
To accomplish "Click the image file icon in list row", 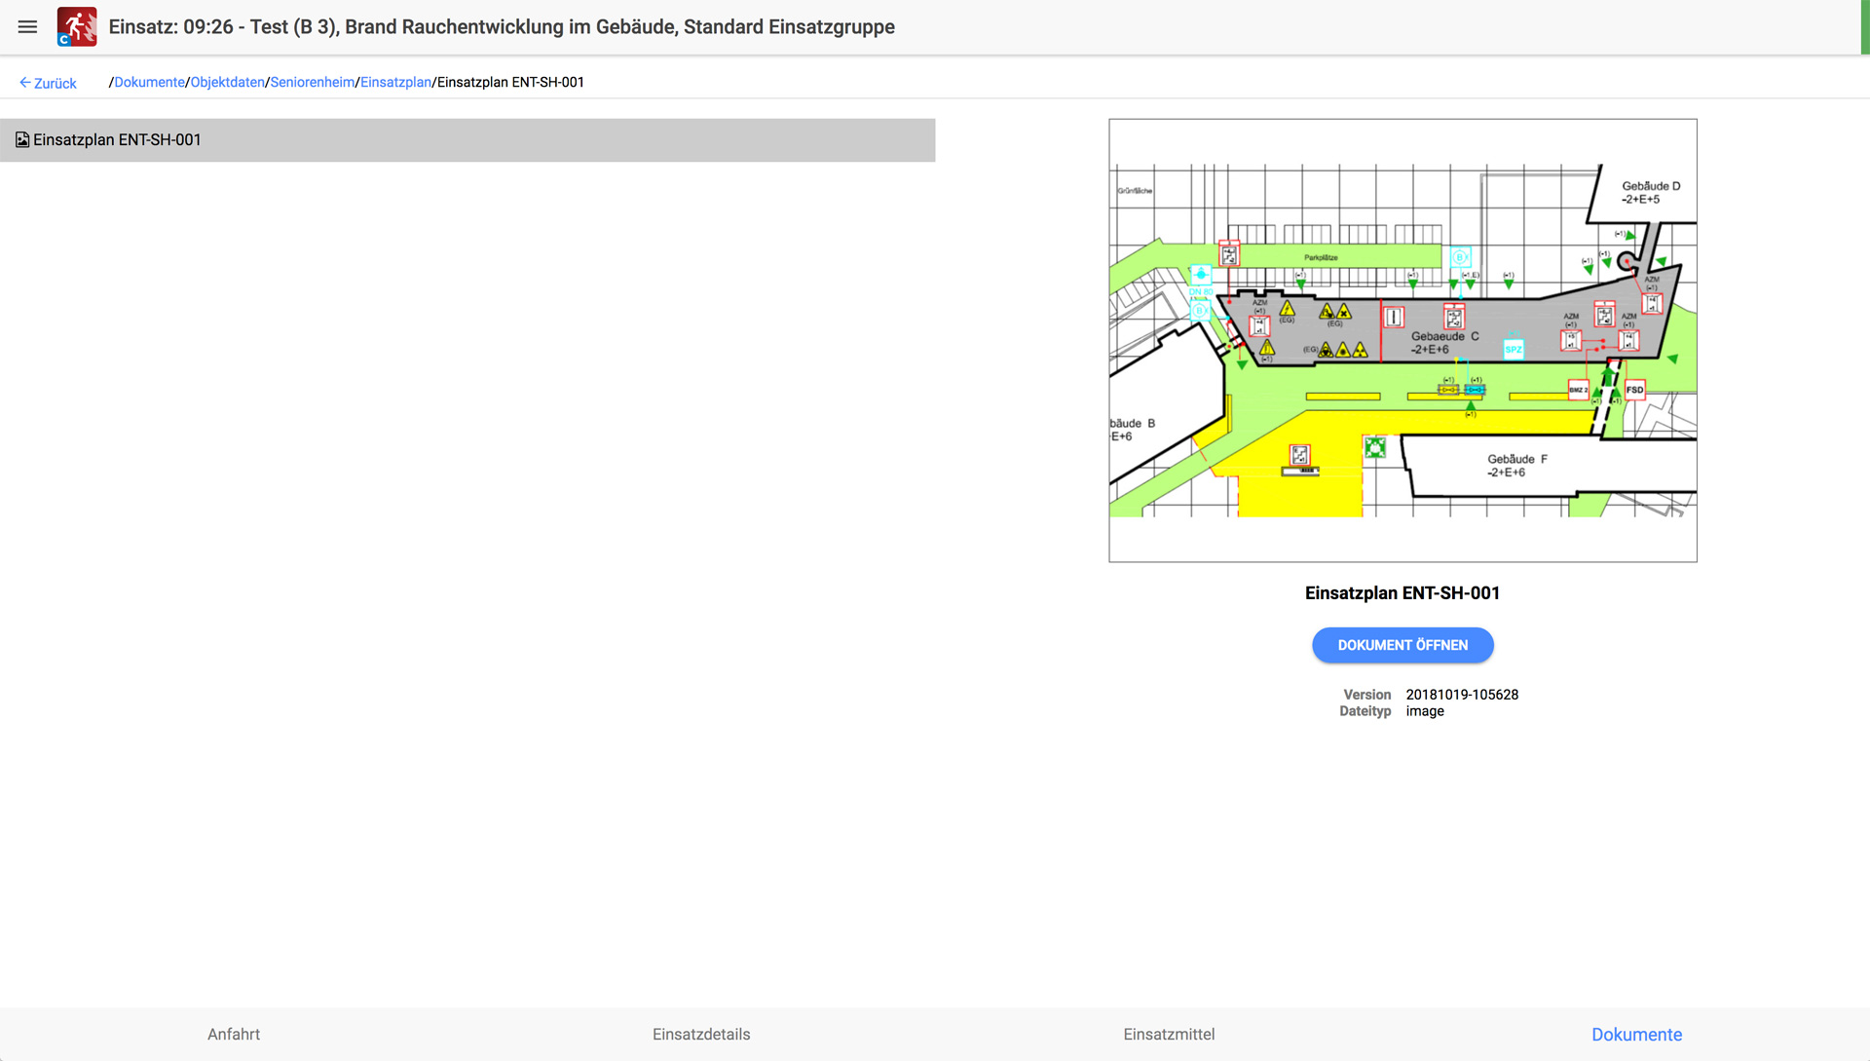I will click(x=22, y=140).
